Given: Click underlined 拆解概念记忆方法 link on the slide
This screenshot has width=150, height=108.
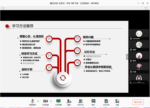Looking at the screenshot, I should [93, 56].
